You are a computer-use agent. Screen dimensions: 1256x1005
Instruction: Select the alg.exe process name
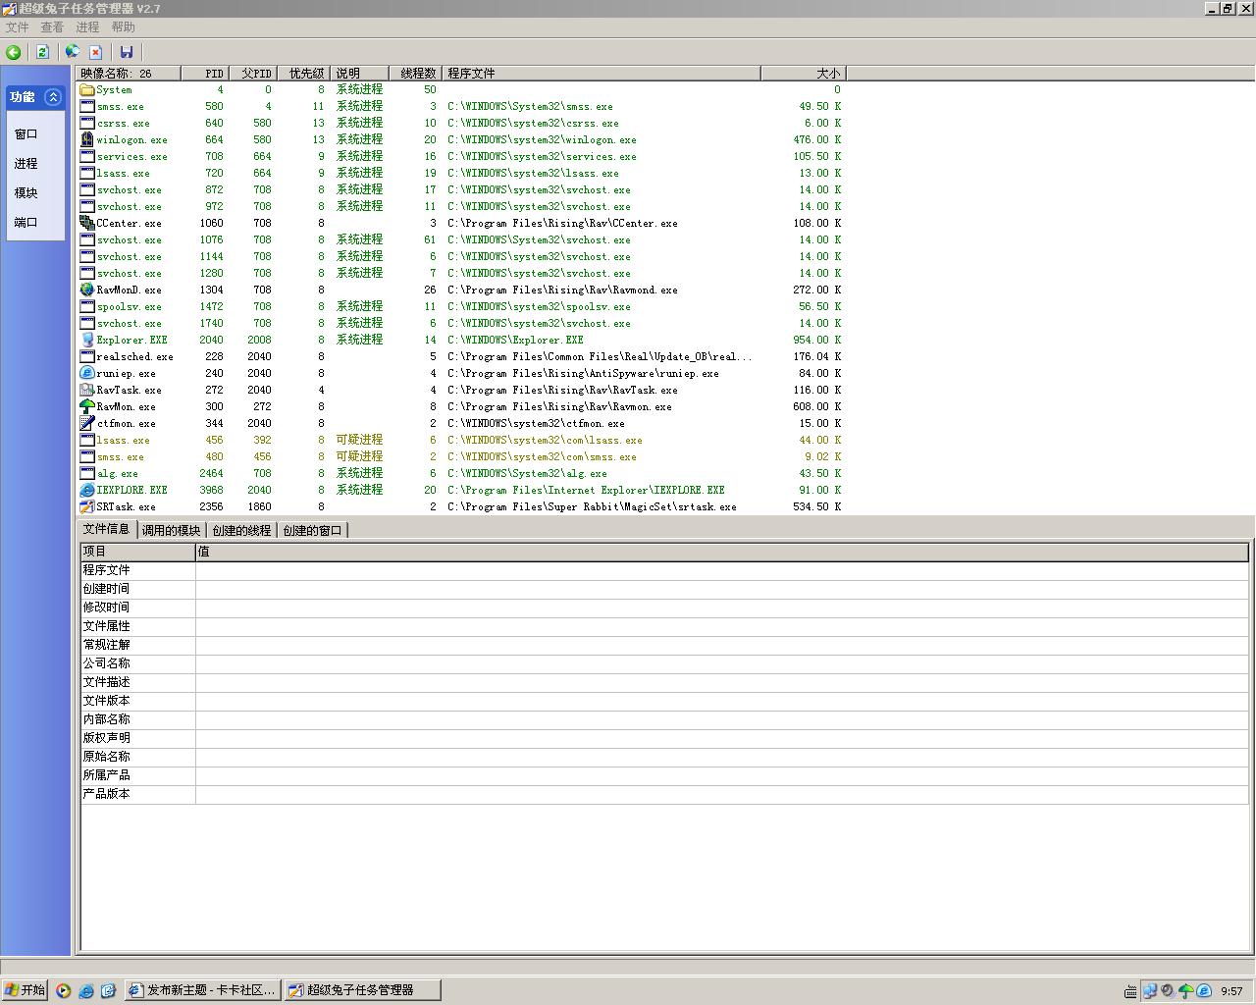pos(118,474)
